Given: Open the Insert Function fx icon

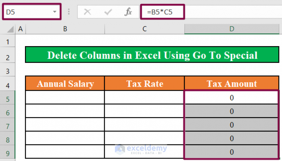Looking at the screenshot, I should coord(128,12).
